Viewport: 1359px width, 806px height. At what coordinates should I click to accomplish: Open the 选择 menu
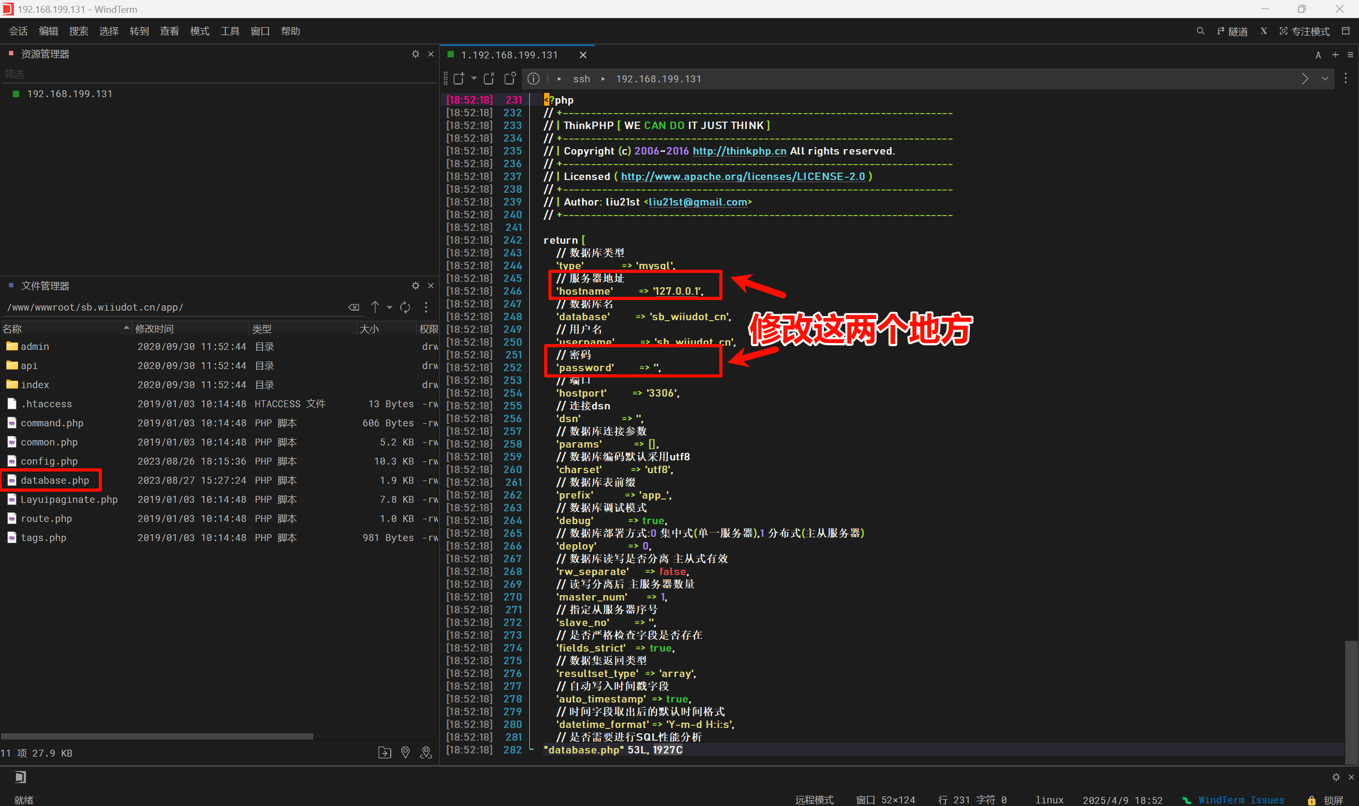pyautogui.click(x=109, y=31)
